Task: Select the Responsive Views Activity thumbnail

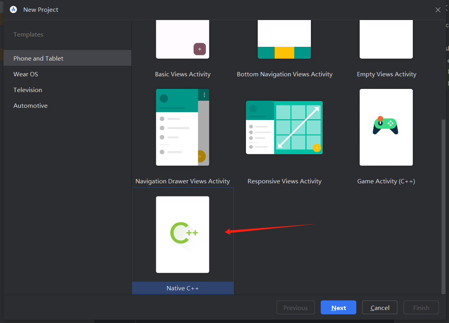Action: coord(285,127)
